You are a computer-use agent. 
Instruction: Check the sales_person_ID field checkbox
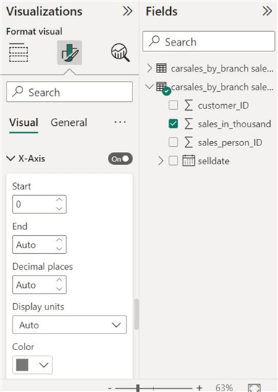pos(174,142)
